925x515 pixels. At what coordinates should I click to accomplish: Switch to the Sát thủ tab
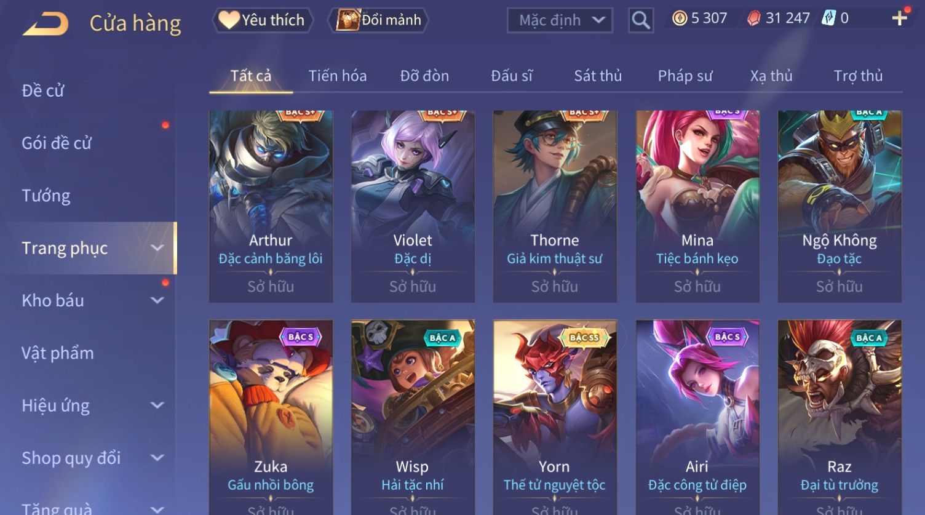tap(598, 76)
